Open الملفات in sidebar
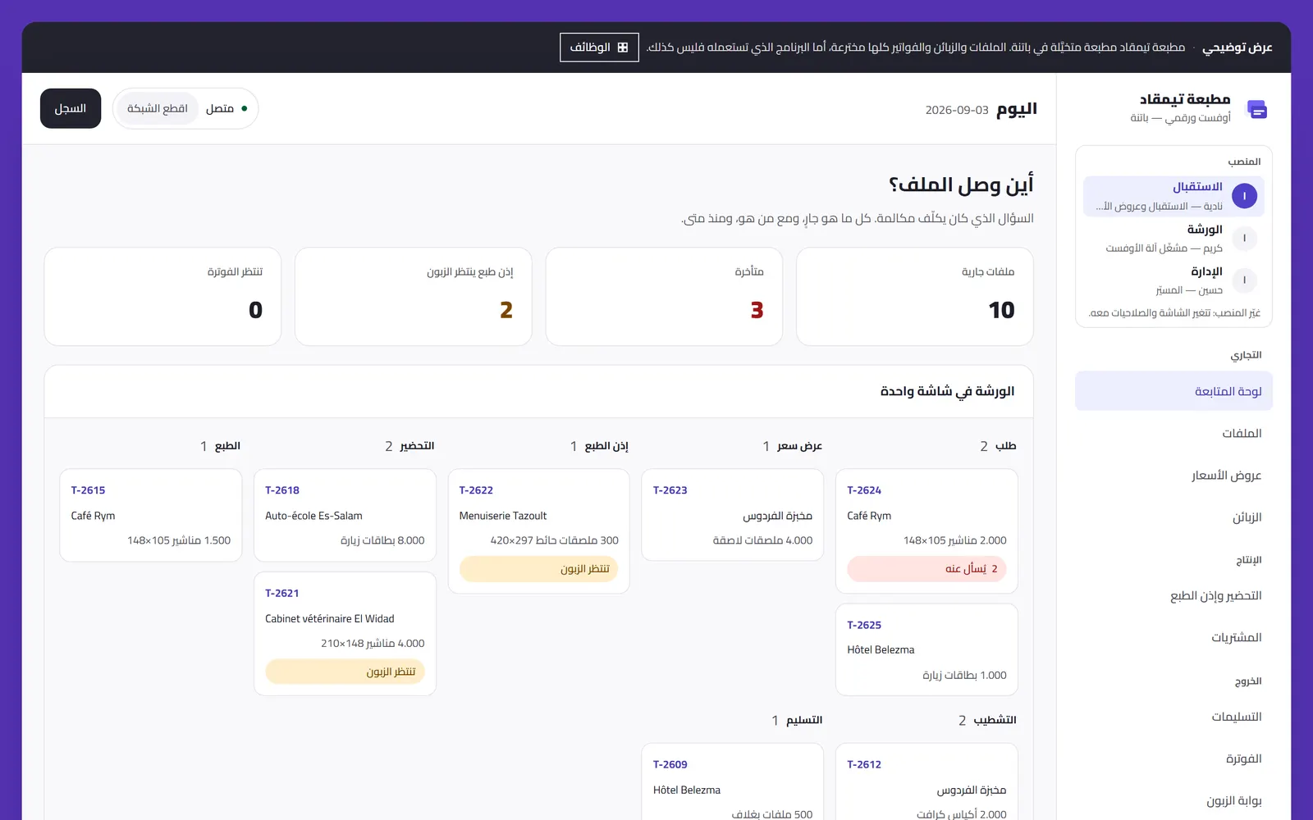The image size is (1313, 820). [x=1173, y=433]
